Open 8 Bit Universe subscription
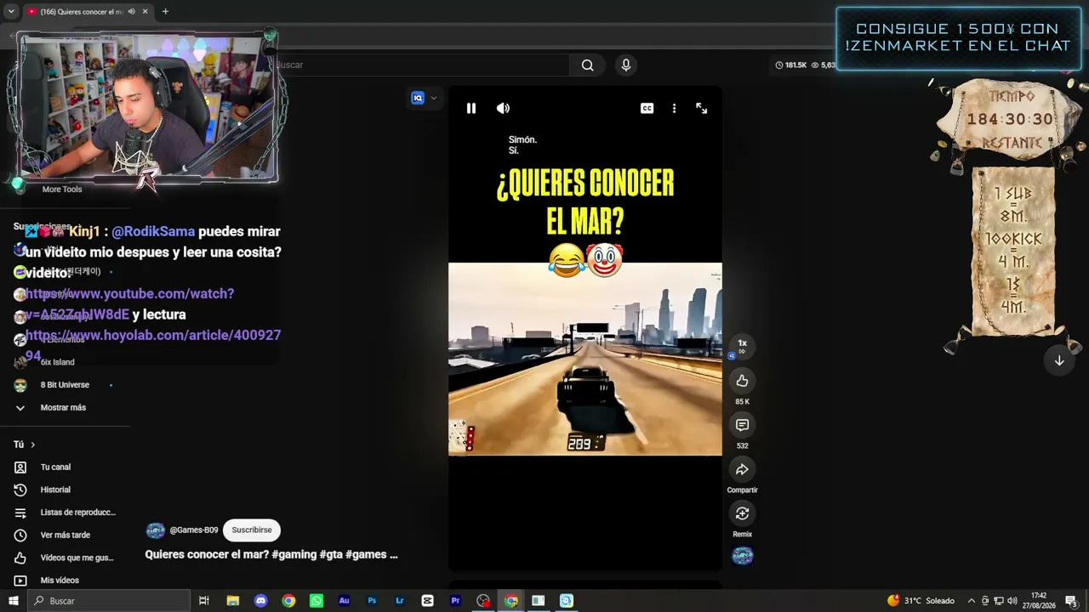The width and height of the screenshot is (1089, 612). coord(65,385)
